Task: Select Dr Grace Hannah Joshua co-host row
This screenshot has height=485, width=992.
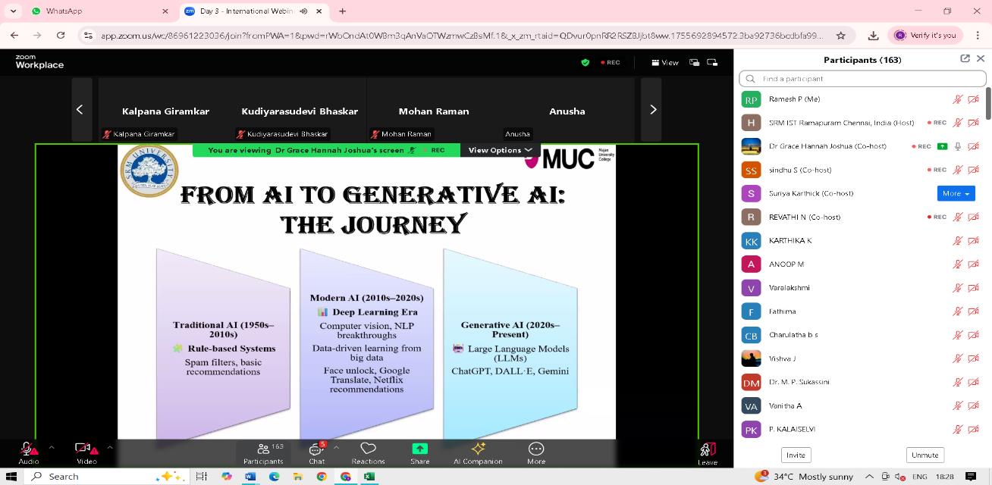Action: point(860,146)
